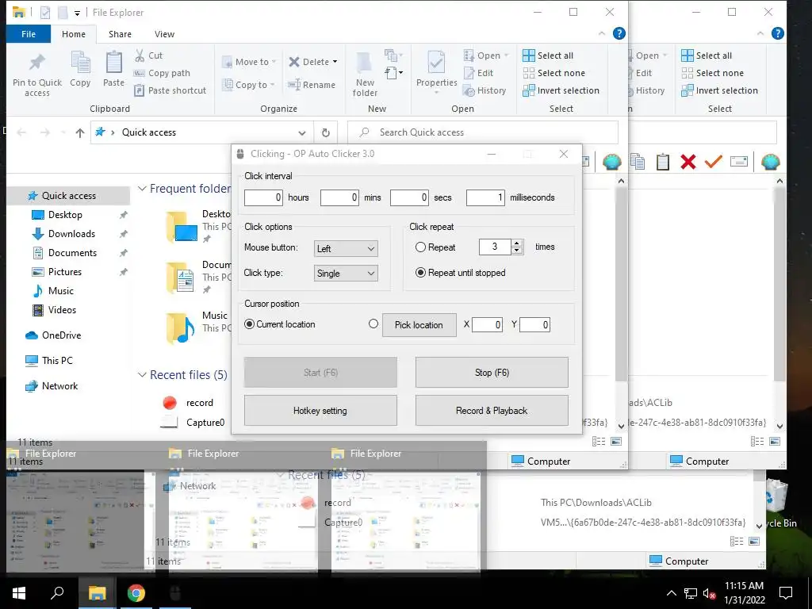Click Pin to Quick access ribbon icon

click(36, 63)
